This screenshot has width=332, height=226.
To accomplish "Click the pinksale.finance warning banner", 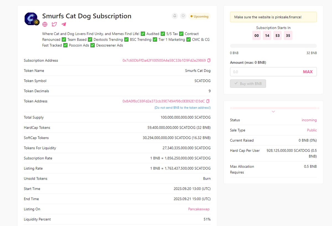I will [273, 17].
